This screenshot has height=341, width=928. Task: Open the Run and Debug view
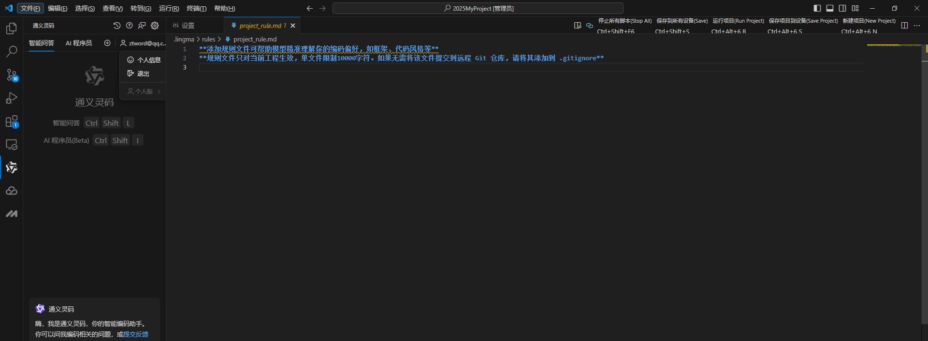pos(12,98)
